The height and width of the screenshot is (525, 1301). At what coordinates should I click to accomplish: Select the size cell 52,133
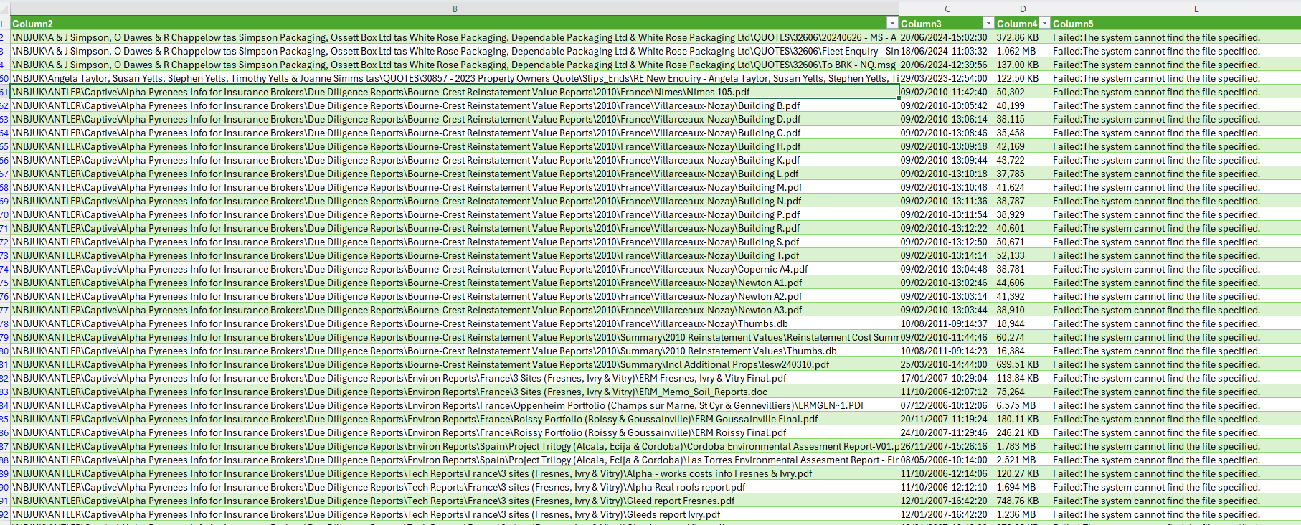point(1023,255)
